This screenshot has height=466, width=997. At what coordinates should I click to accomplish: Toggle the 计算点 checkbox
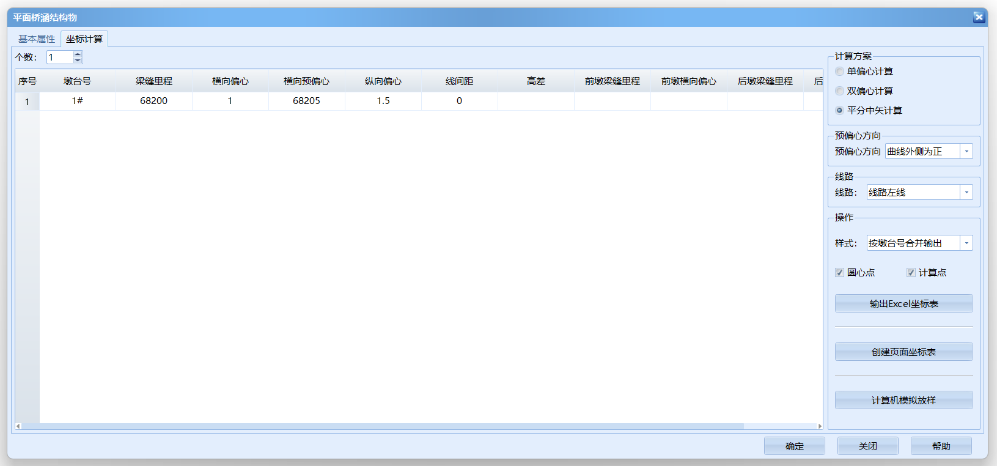[911, 273]
